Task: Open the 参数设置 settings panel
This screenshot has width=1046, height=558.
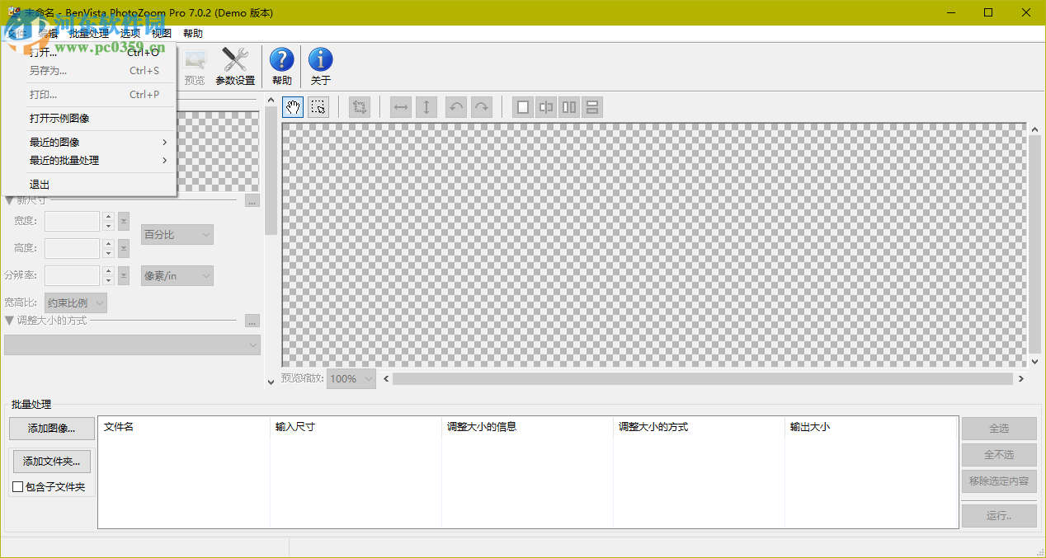Action: point(234,64)
